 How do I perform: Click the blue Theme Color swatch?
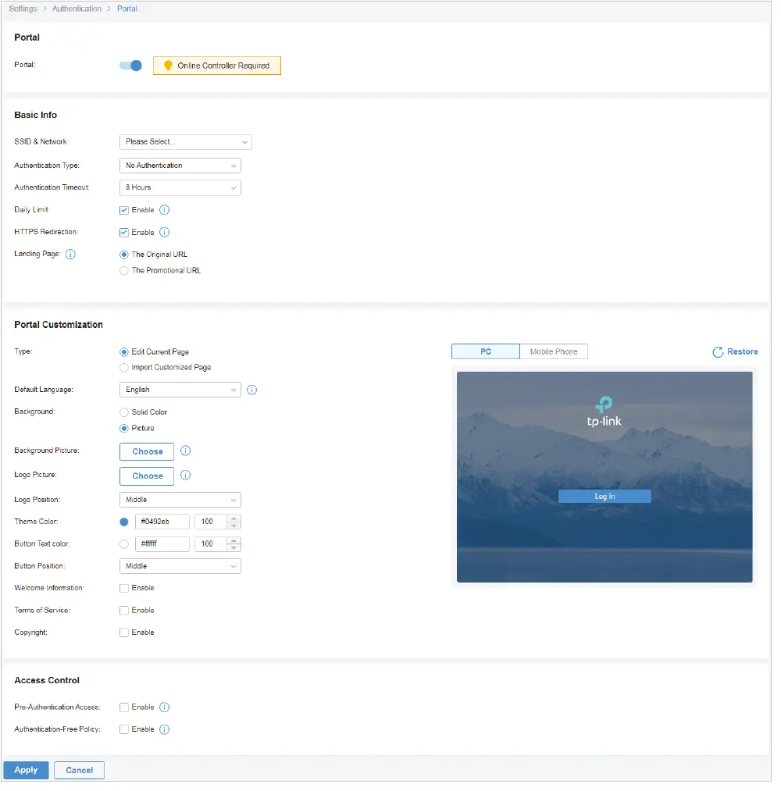123,521
